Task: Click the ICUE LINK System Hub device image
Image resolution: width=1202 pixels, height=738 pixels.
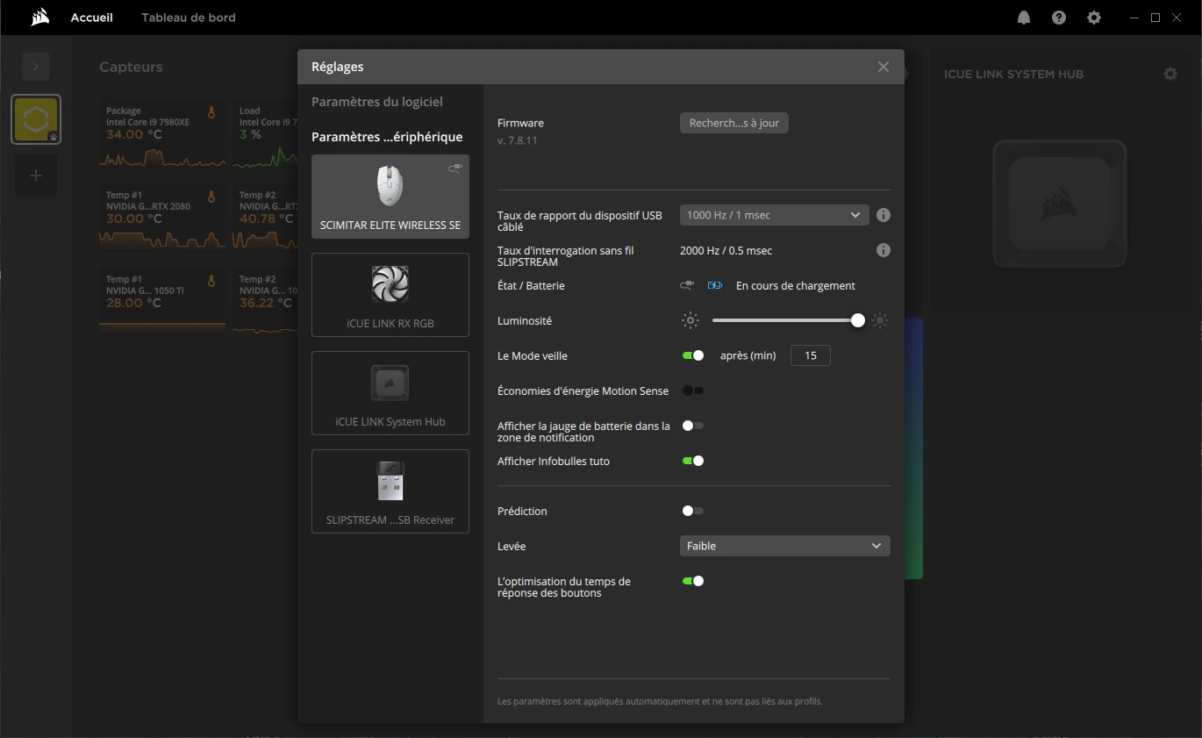Action: click(x=1060, y=204)
